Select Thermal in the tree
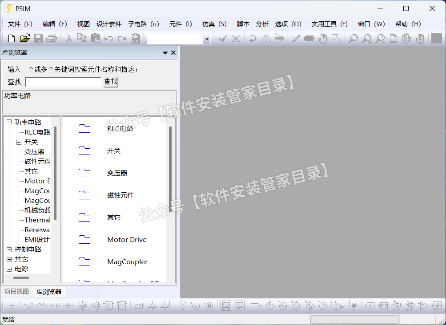446x325 pixels. (37, 220)
